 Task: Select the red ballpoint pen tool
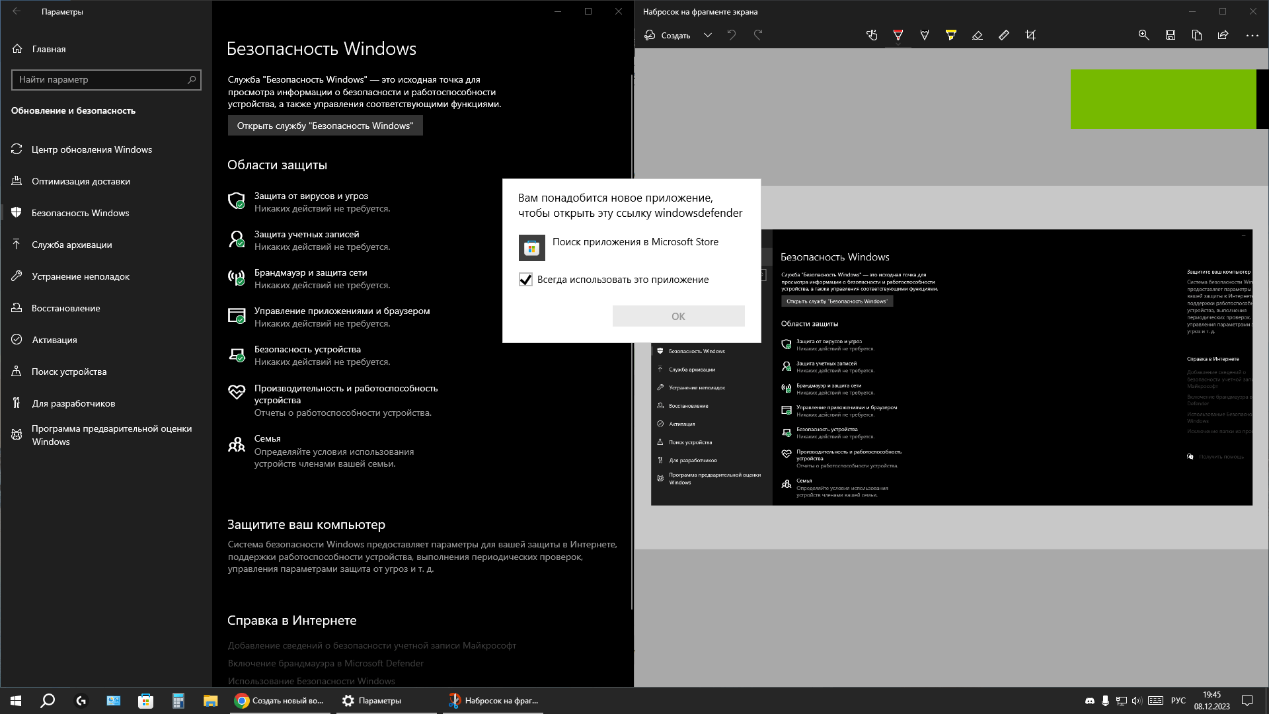898,35
